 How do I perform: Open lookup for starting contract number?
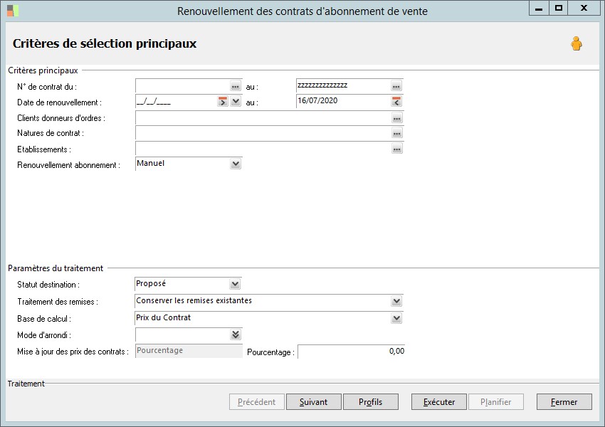(x=236, y=86)
